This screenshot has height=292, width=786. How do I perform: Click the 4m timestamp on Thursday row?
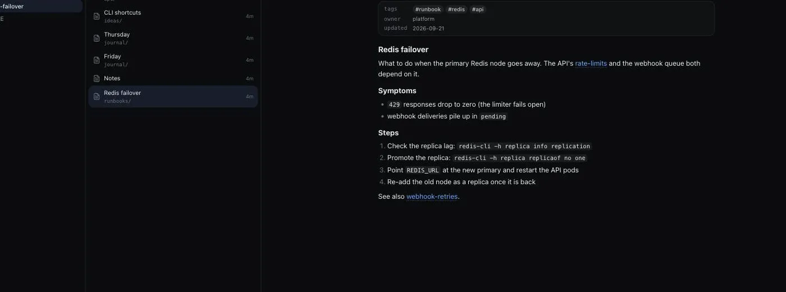[249, 38]
